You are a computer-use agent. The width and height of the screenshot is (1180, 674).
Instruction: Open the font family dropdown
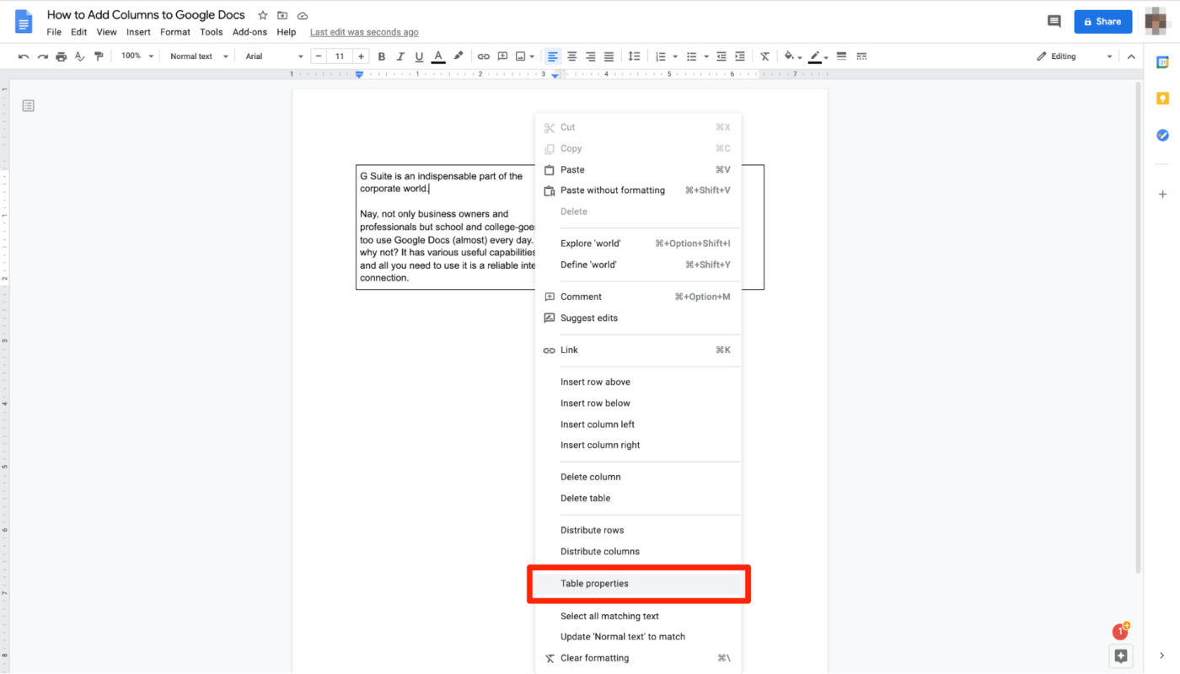click(x=270, y=56)
